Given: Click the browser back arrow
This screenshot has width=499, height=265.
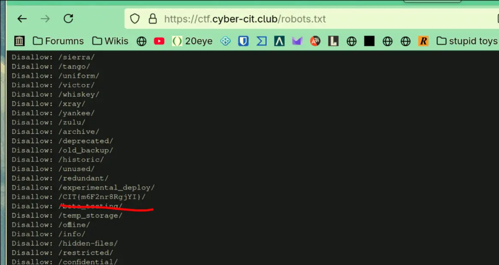Looking at the screenshot, I should (22, 19).
